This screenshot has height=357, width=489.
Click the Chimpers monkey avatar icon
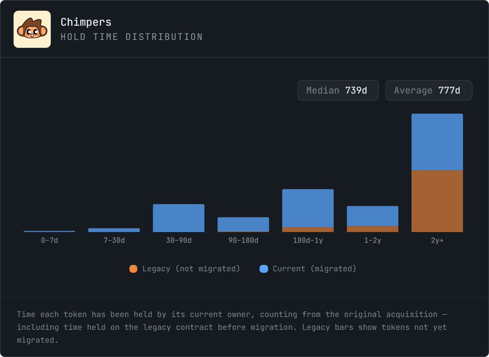(x=32, y=29)
